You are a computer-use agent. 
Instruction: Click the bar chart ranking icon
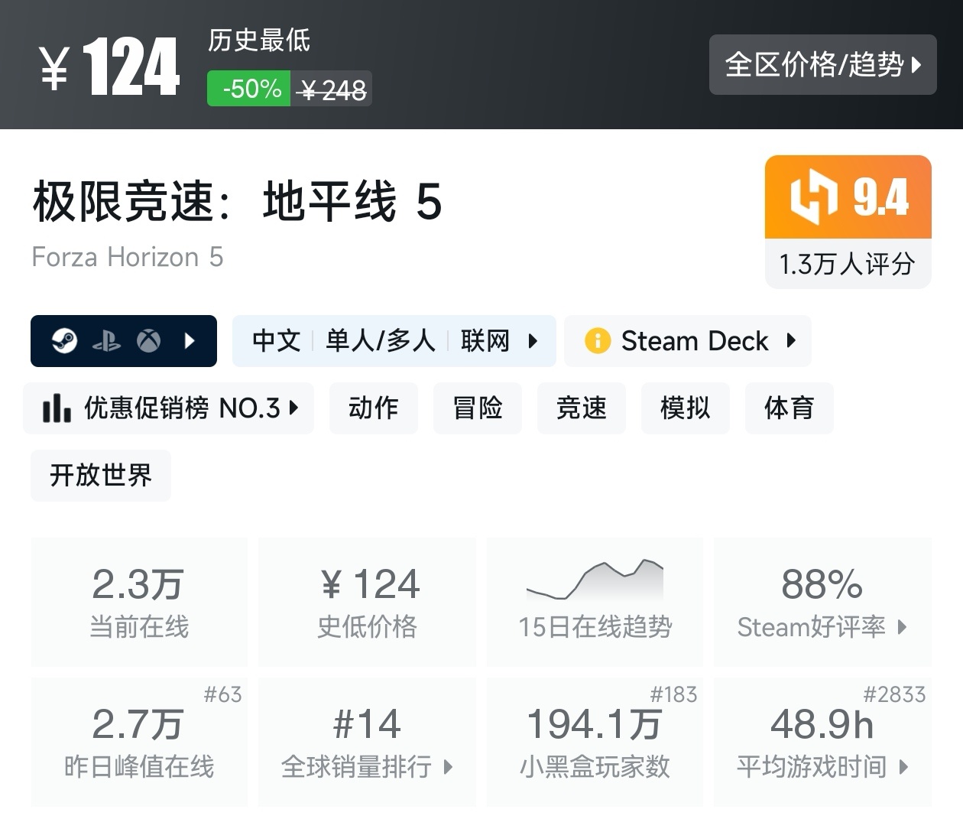(57, 408)
